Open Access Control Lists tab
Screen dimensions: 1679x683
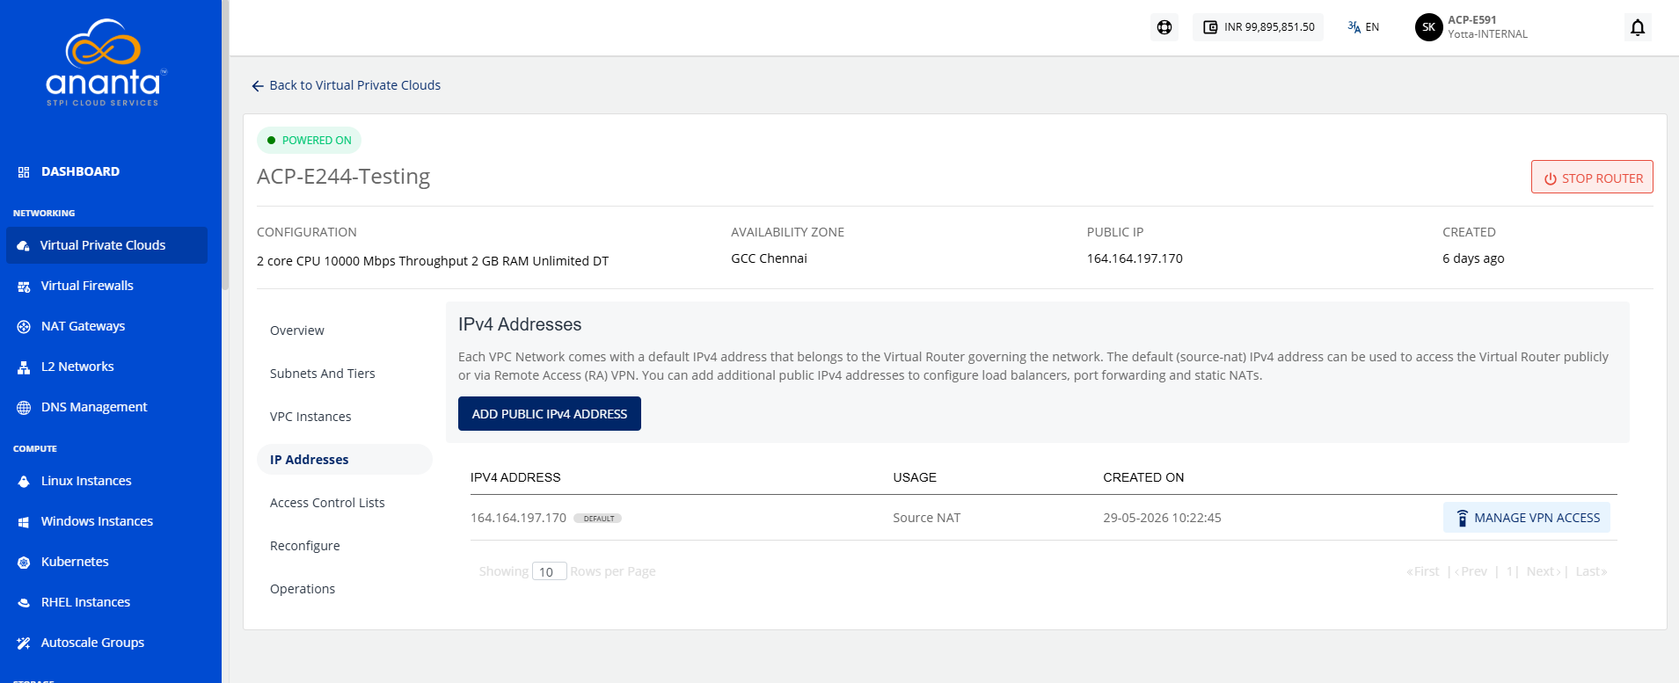(x=327, y=503)
